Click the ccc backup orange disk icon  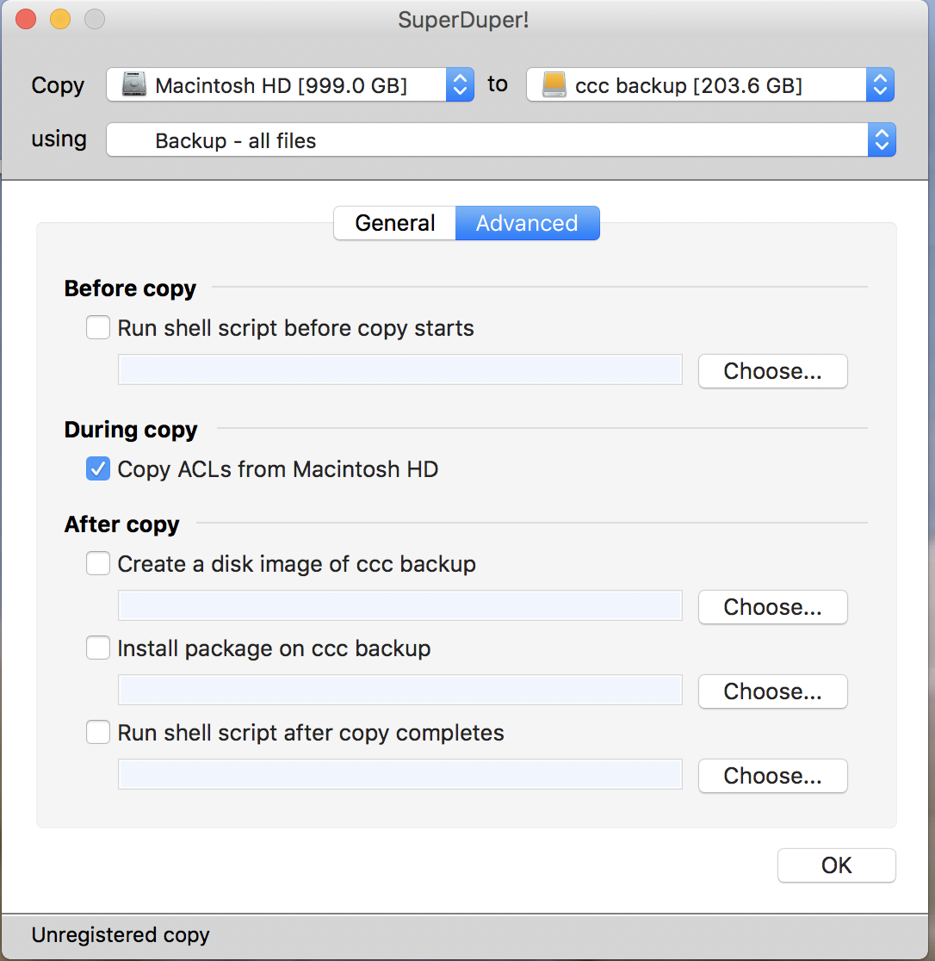pos(554,85)
